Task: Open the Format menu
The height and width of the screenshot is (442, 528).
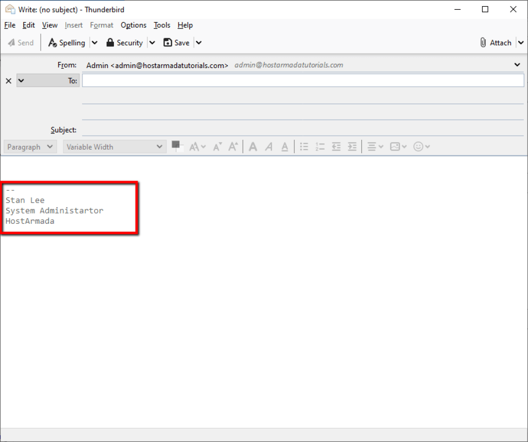Action: pos(102,25)
